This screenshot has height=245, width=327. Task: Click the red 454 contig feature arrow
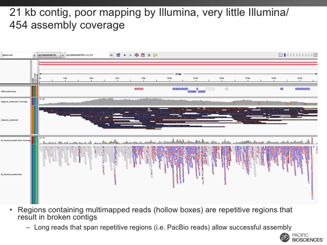click(139, 89)
